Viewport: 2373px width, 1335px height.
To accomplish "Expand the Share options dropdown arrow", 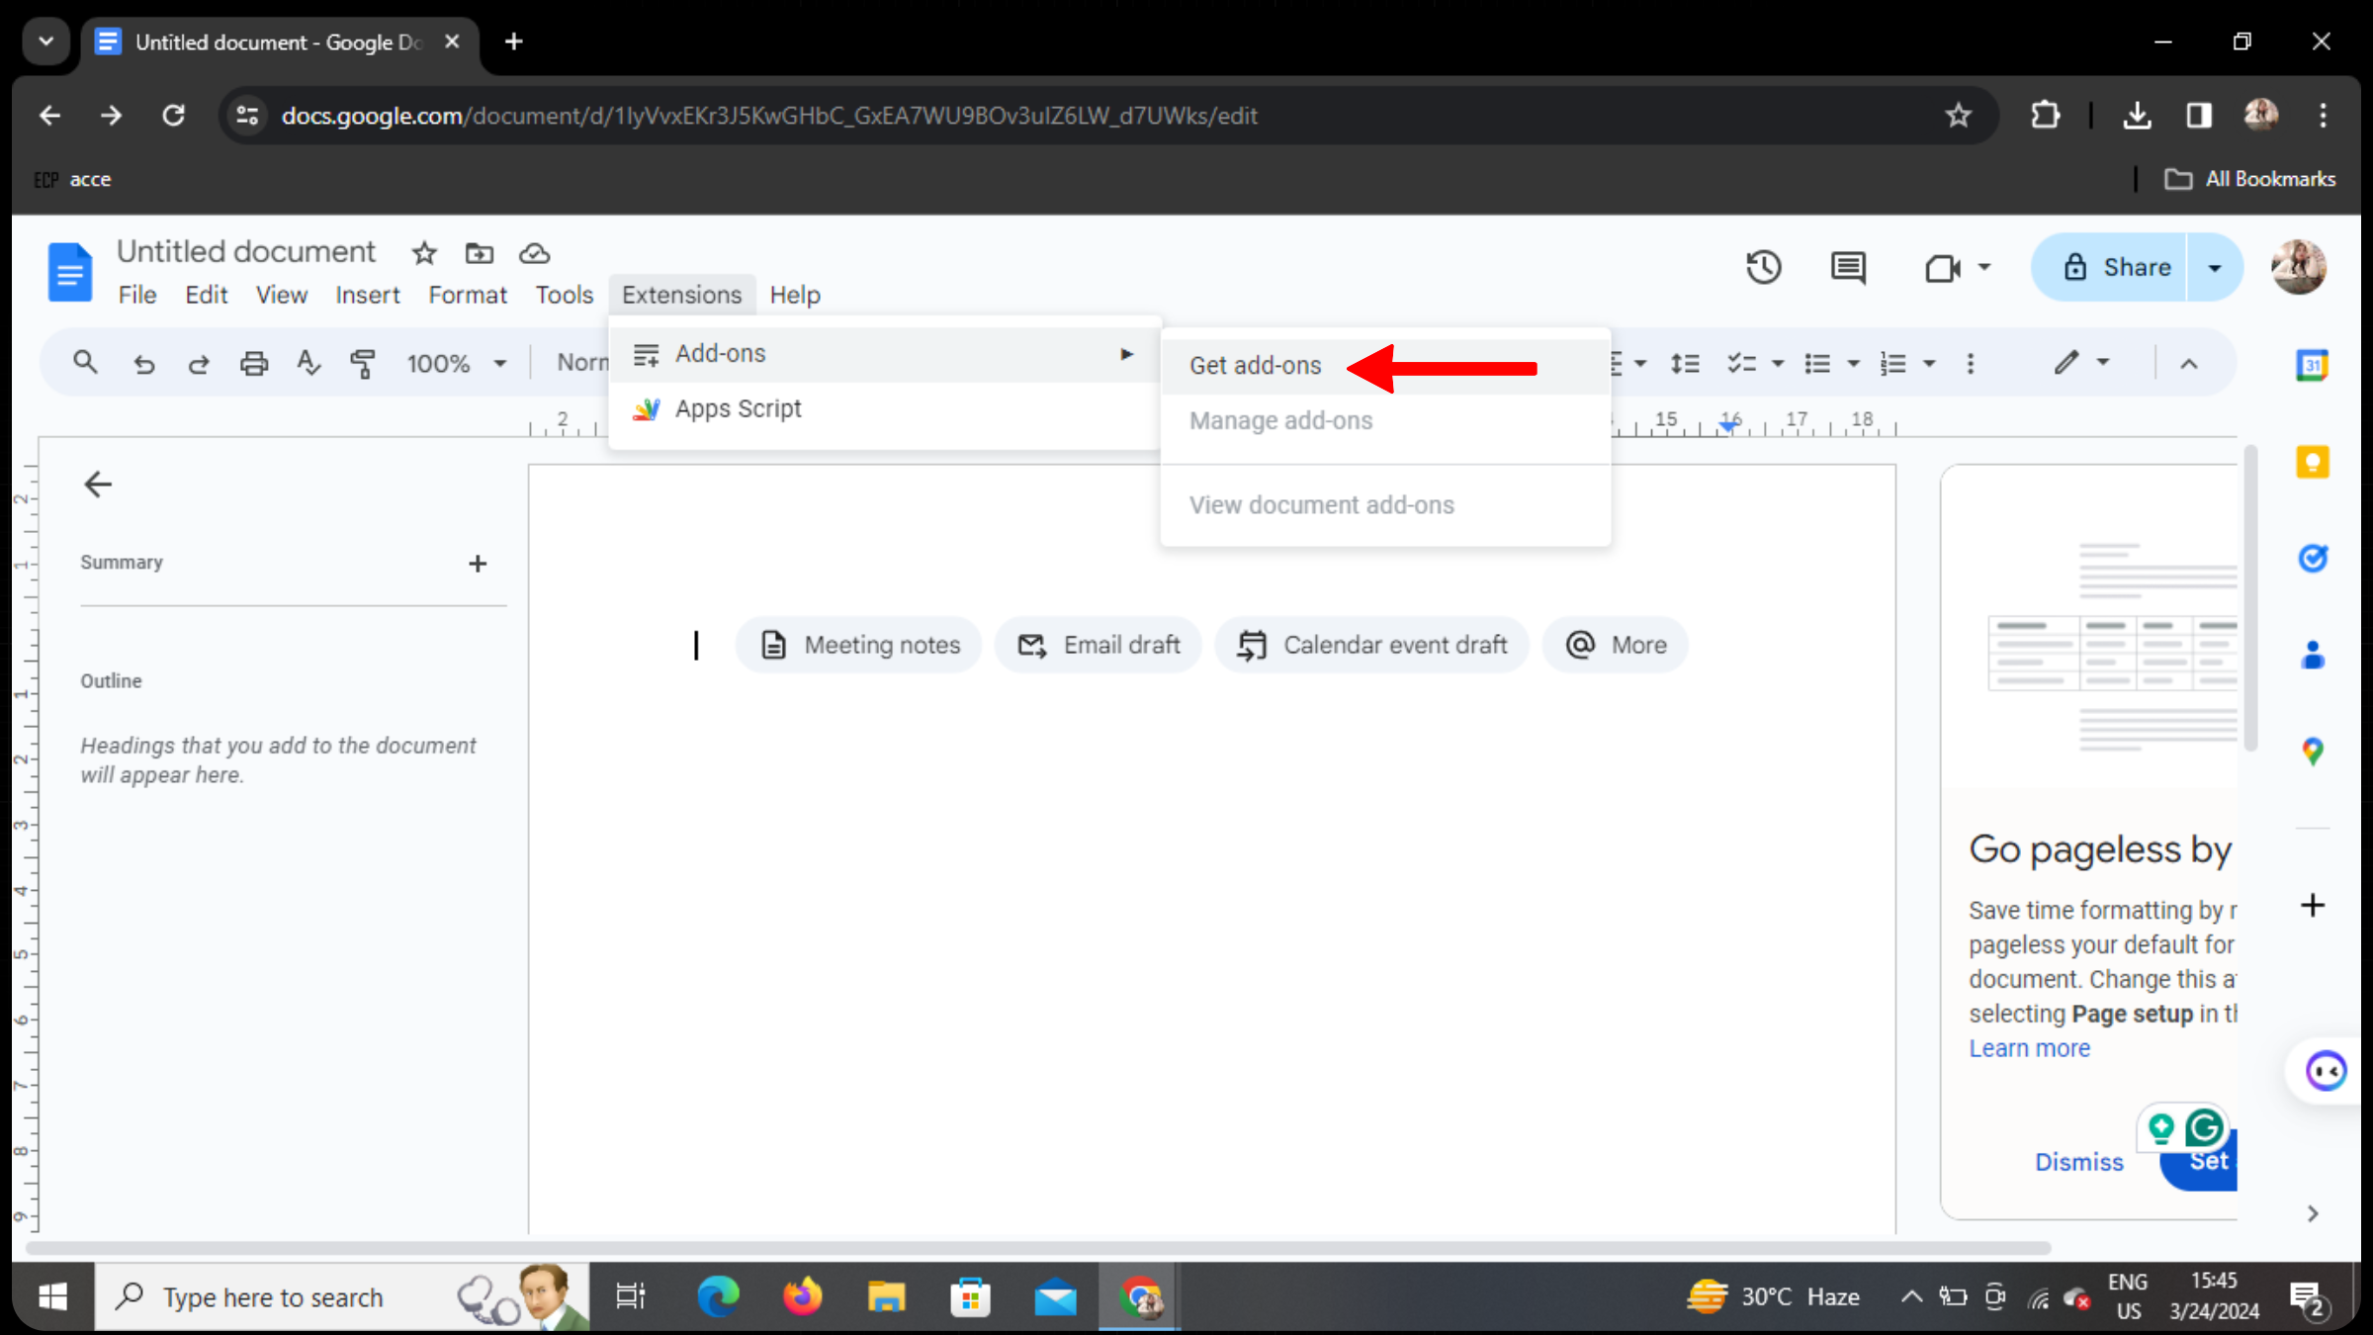I will pyautogui.click(x=2215, y=267).
